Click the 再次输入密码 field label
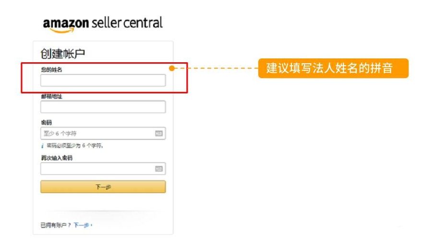435x250 pixels. (x=57, y=158)
